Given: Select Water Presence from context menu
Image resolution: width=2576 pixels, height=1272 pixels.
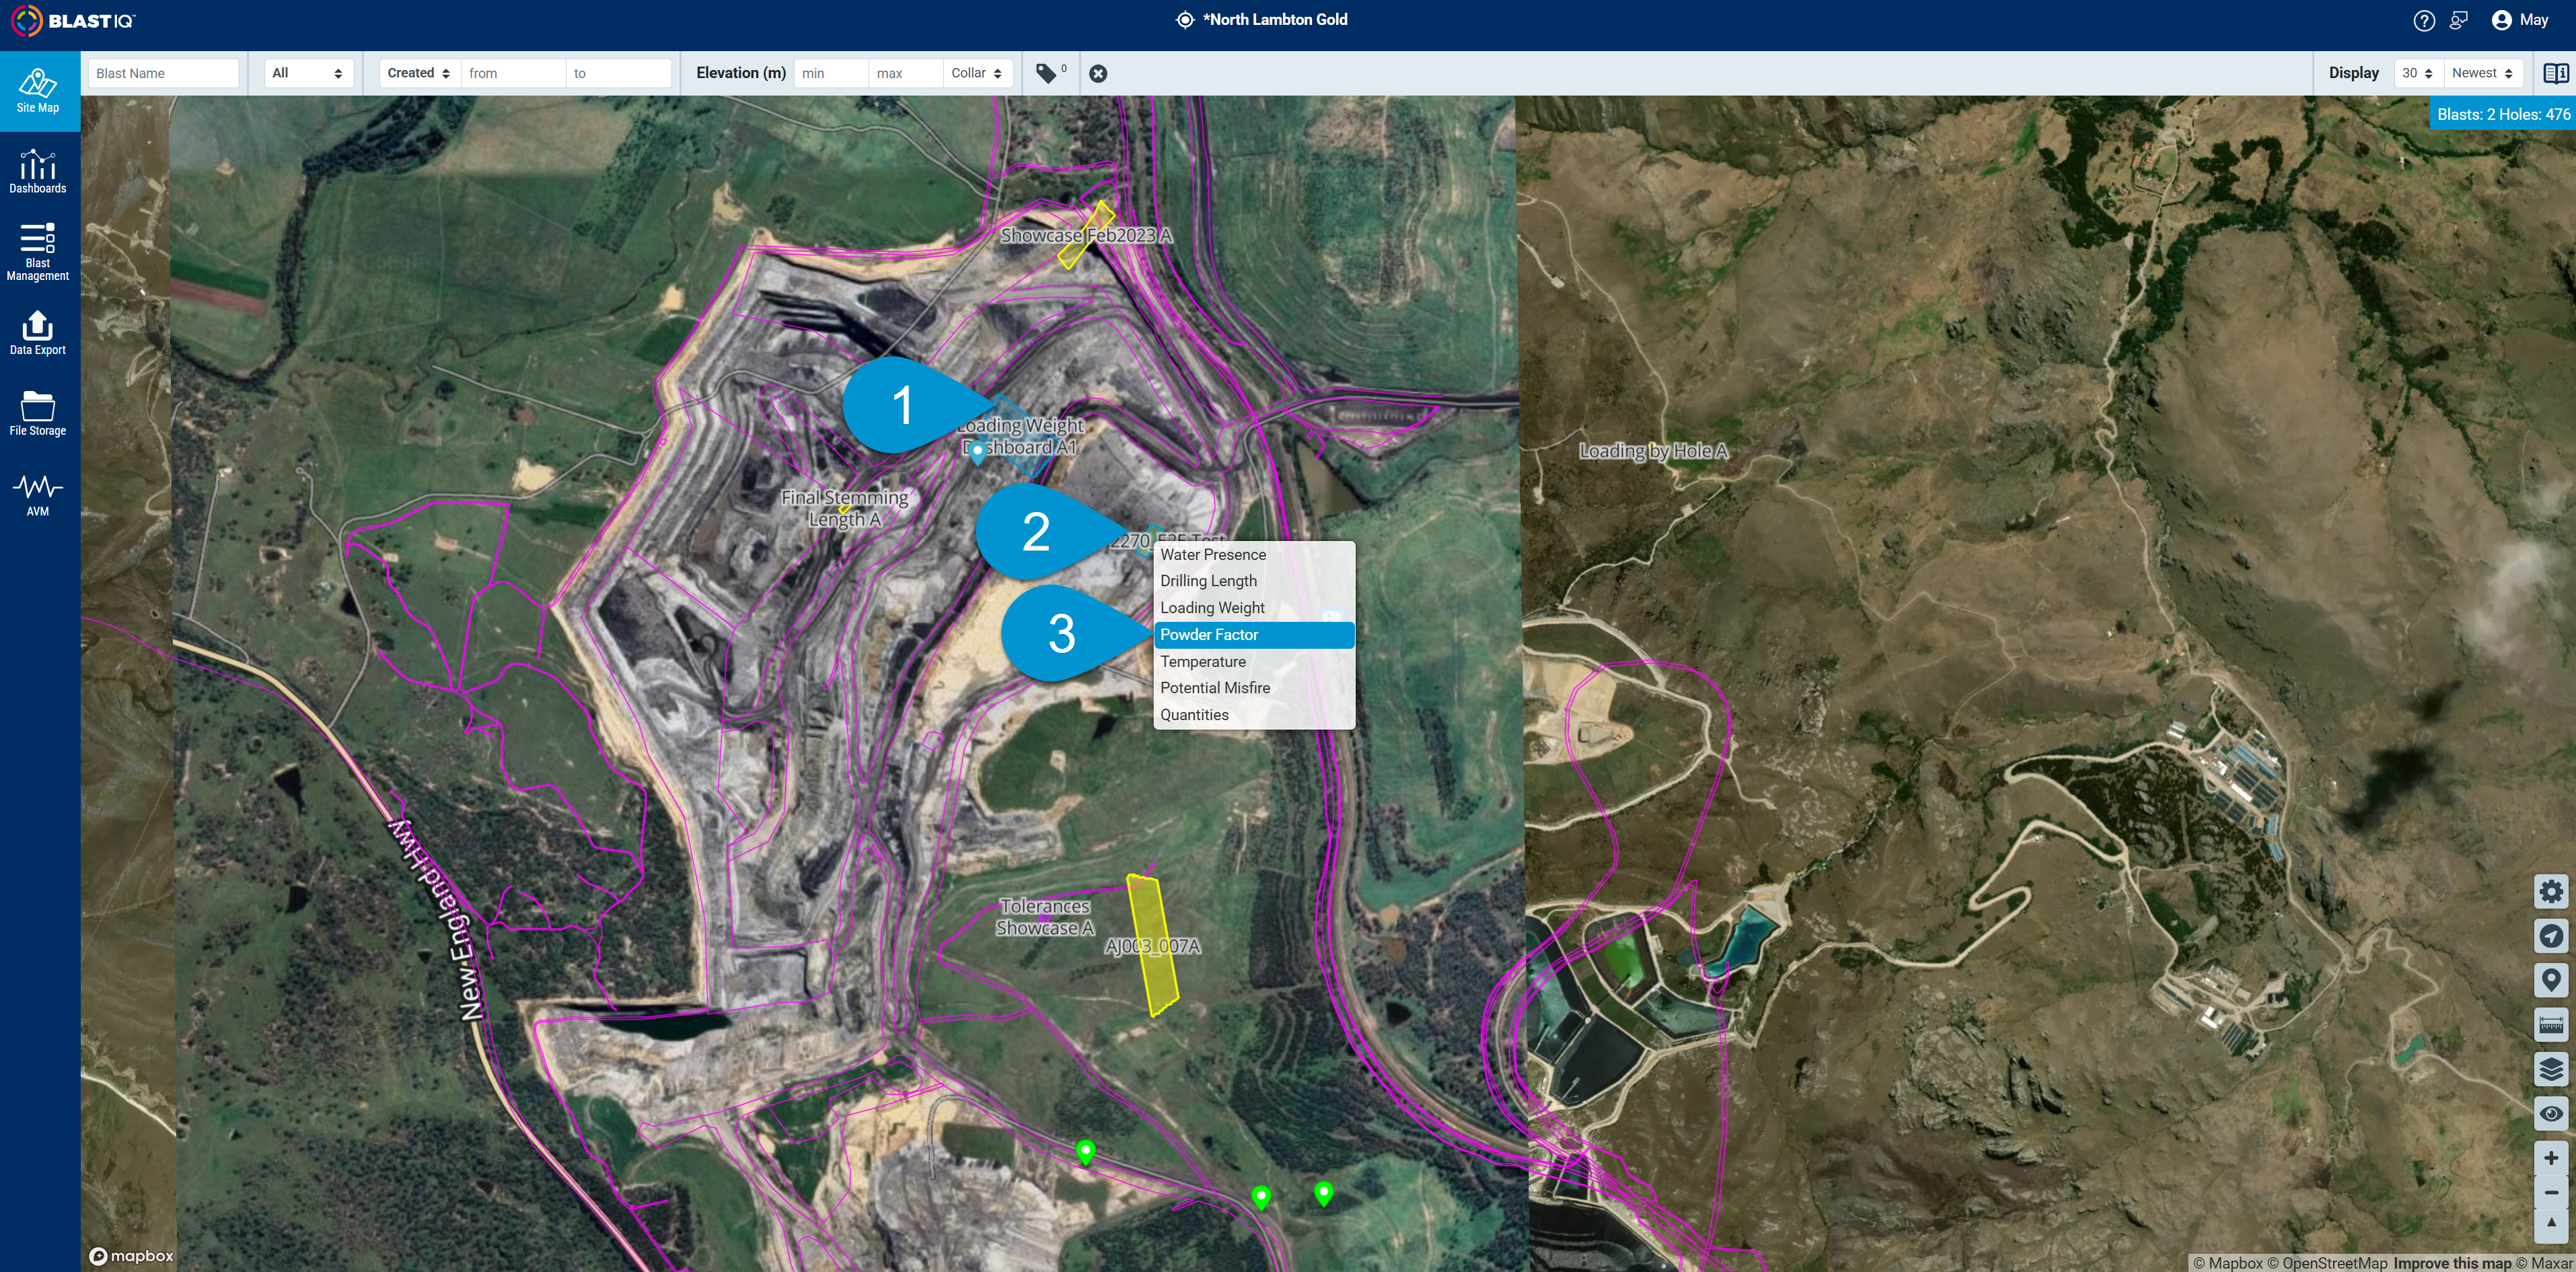Looking at the screenshot, I should (x=1254, y=555).
